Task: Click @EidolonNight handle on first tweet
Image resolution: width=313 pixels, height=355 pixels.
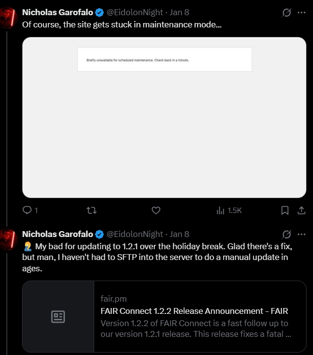Action: click(135, 13)
